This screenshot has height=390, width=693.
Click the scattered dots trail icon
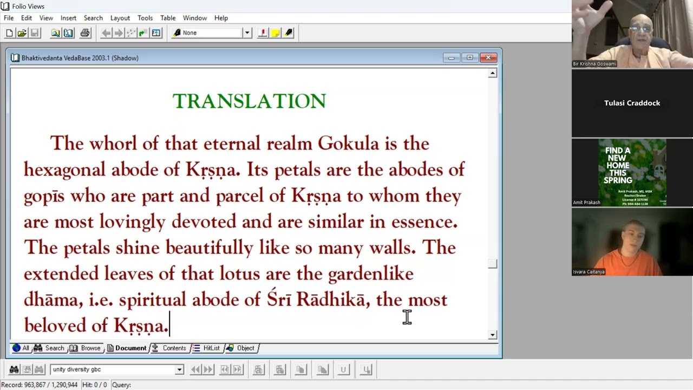[131, 33]
